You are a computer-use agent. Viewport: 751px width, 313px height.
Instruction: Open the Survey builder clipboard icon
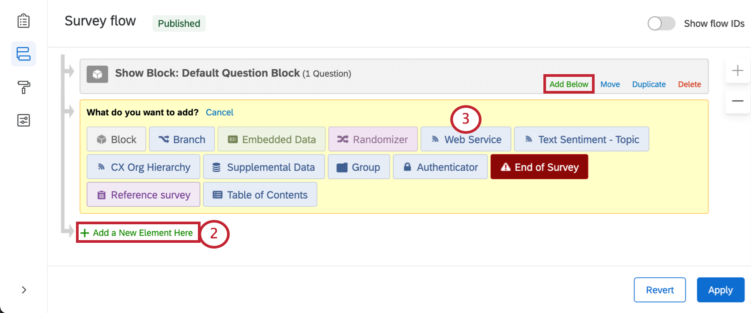point(23,20)
